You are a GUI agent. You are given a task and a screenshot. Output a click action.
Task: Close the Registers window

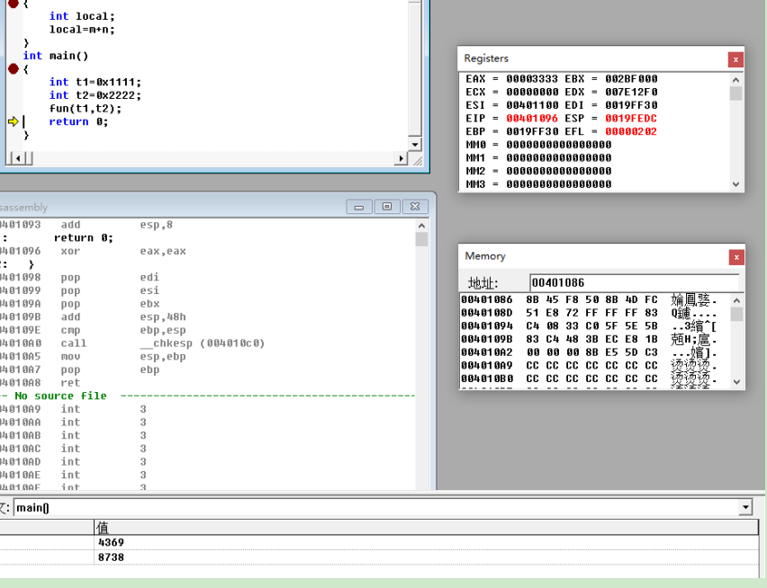click(x=735, y=59)
